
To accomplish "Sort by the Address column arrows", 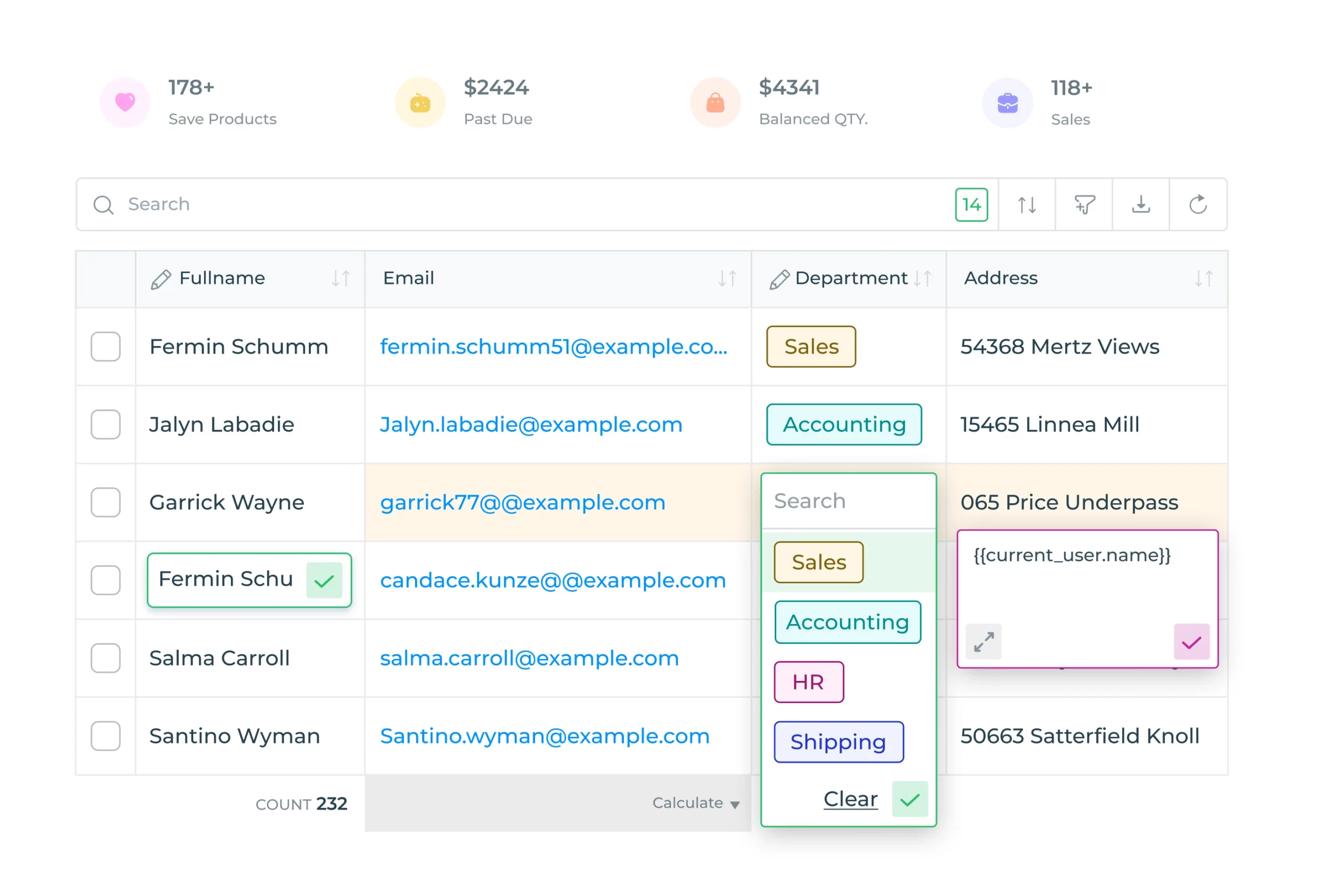I will point(1203,278).
